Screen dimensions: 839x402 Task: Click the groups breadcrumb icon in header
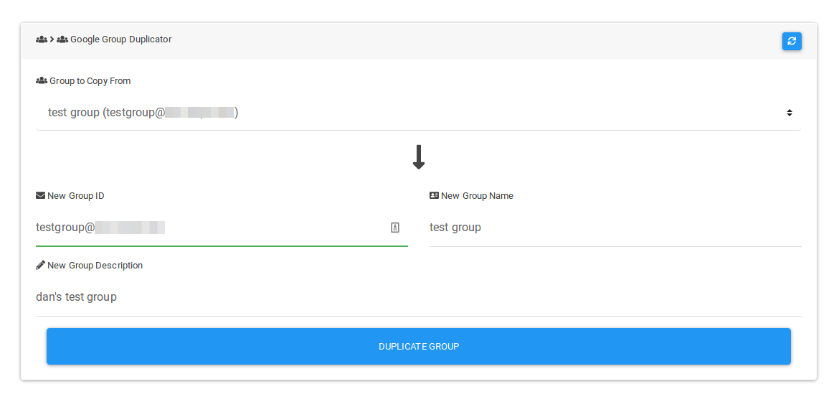click(41, 39)
